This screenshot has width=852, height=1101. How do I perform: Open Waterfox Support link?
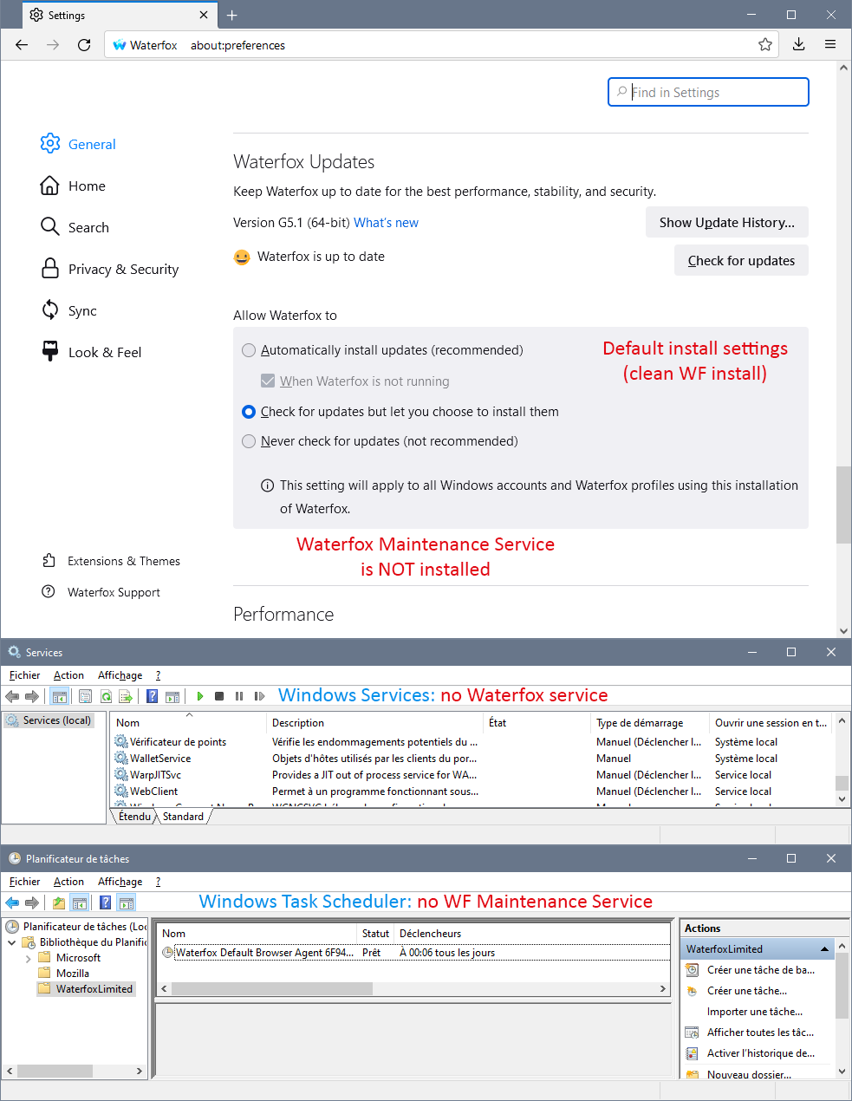coord(101,592)
